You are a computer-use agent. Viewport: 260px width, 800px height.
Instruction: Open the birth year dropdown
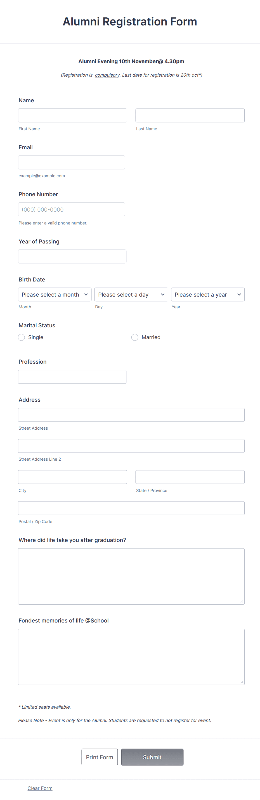207,294
